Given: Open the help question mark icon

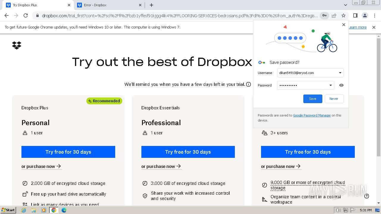Looking at the screenshot, I should tap(367, 196).
